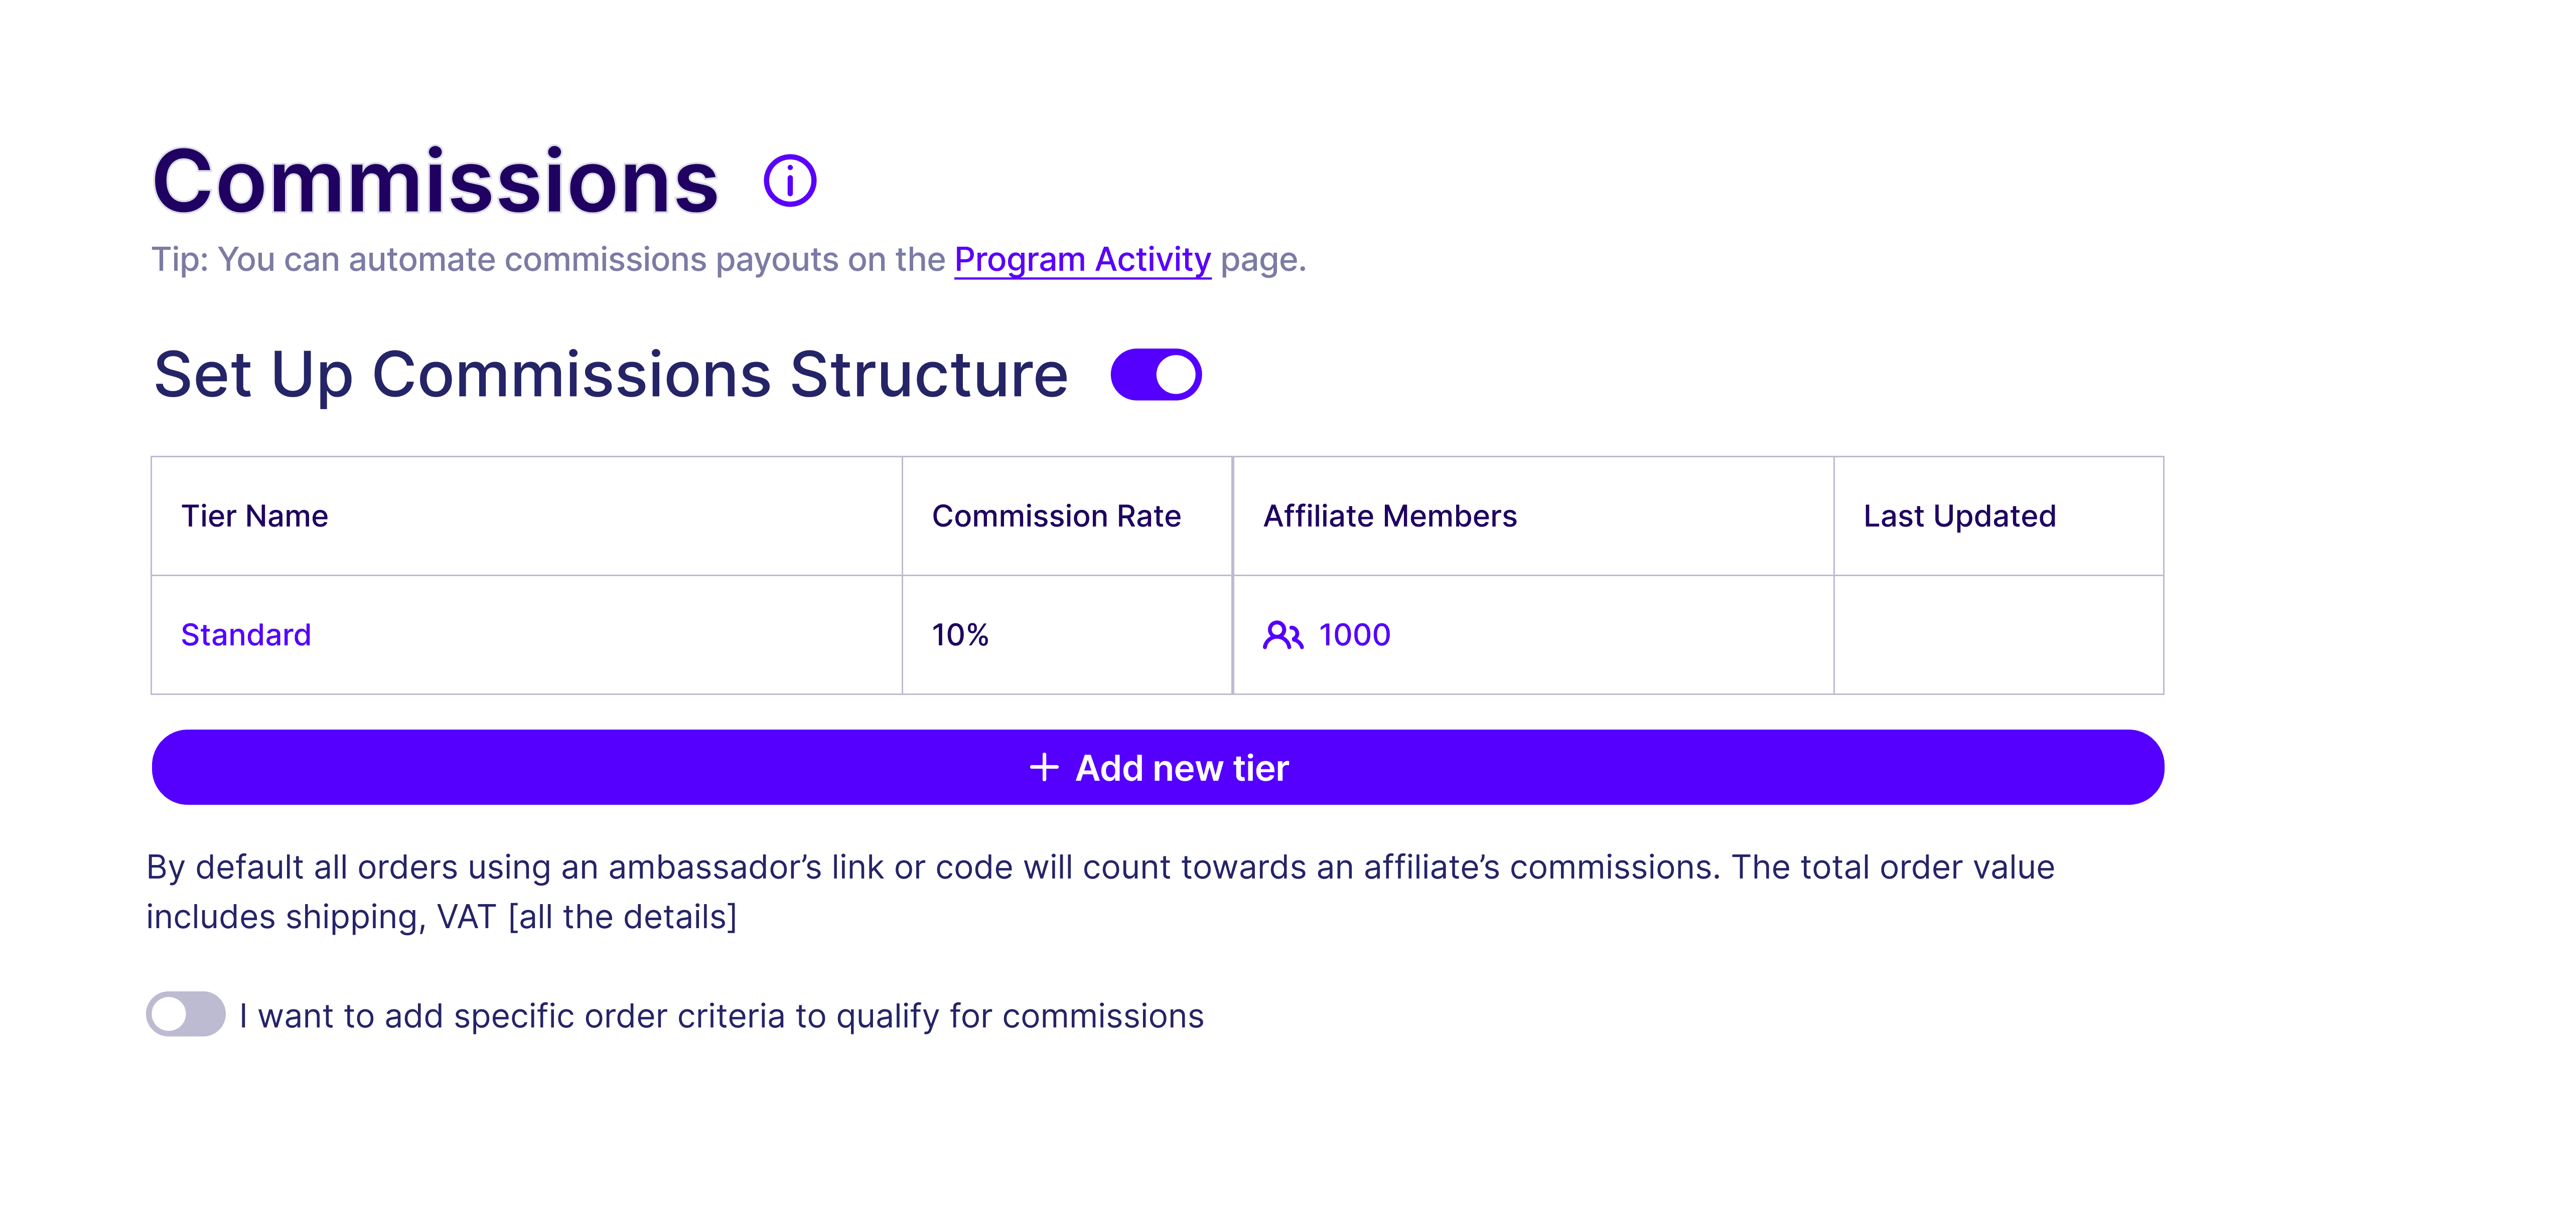
Task: Click the Set Up Commissions Structure heading text
Action: [611, 375]
